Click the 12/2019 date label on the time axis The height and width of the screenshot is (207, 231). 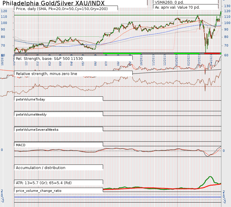click(164, 60)
